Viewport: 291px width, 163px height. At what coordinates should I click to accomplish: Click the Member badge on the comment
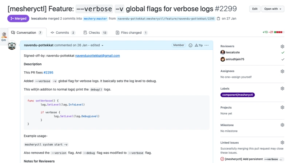(179, 45)
